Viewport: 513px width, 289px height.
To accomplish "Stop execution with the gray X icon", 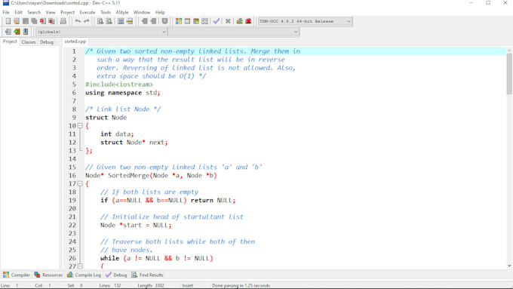I will coord(228,21).
